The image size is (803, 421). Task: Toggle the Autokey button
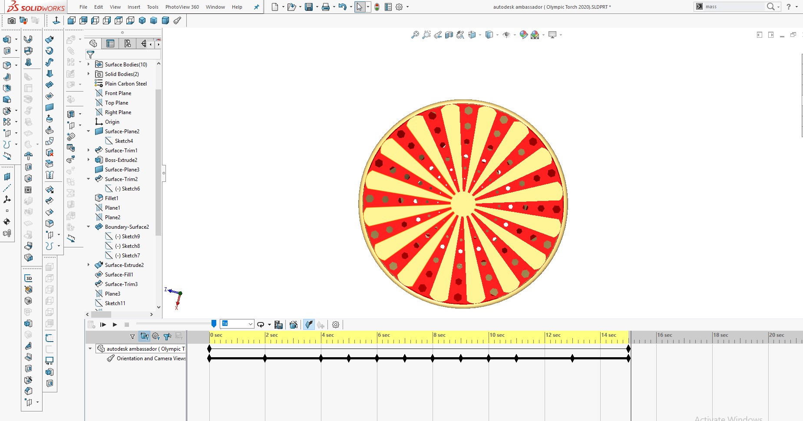coord(309,325)
